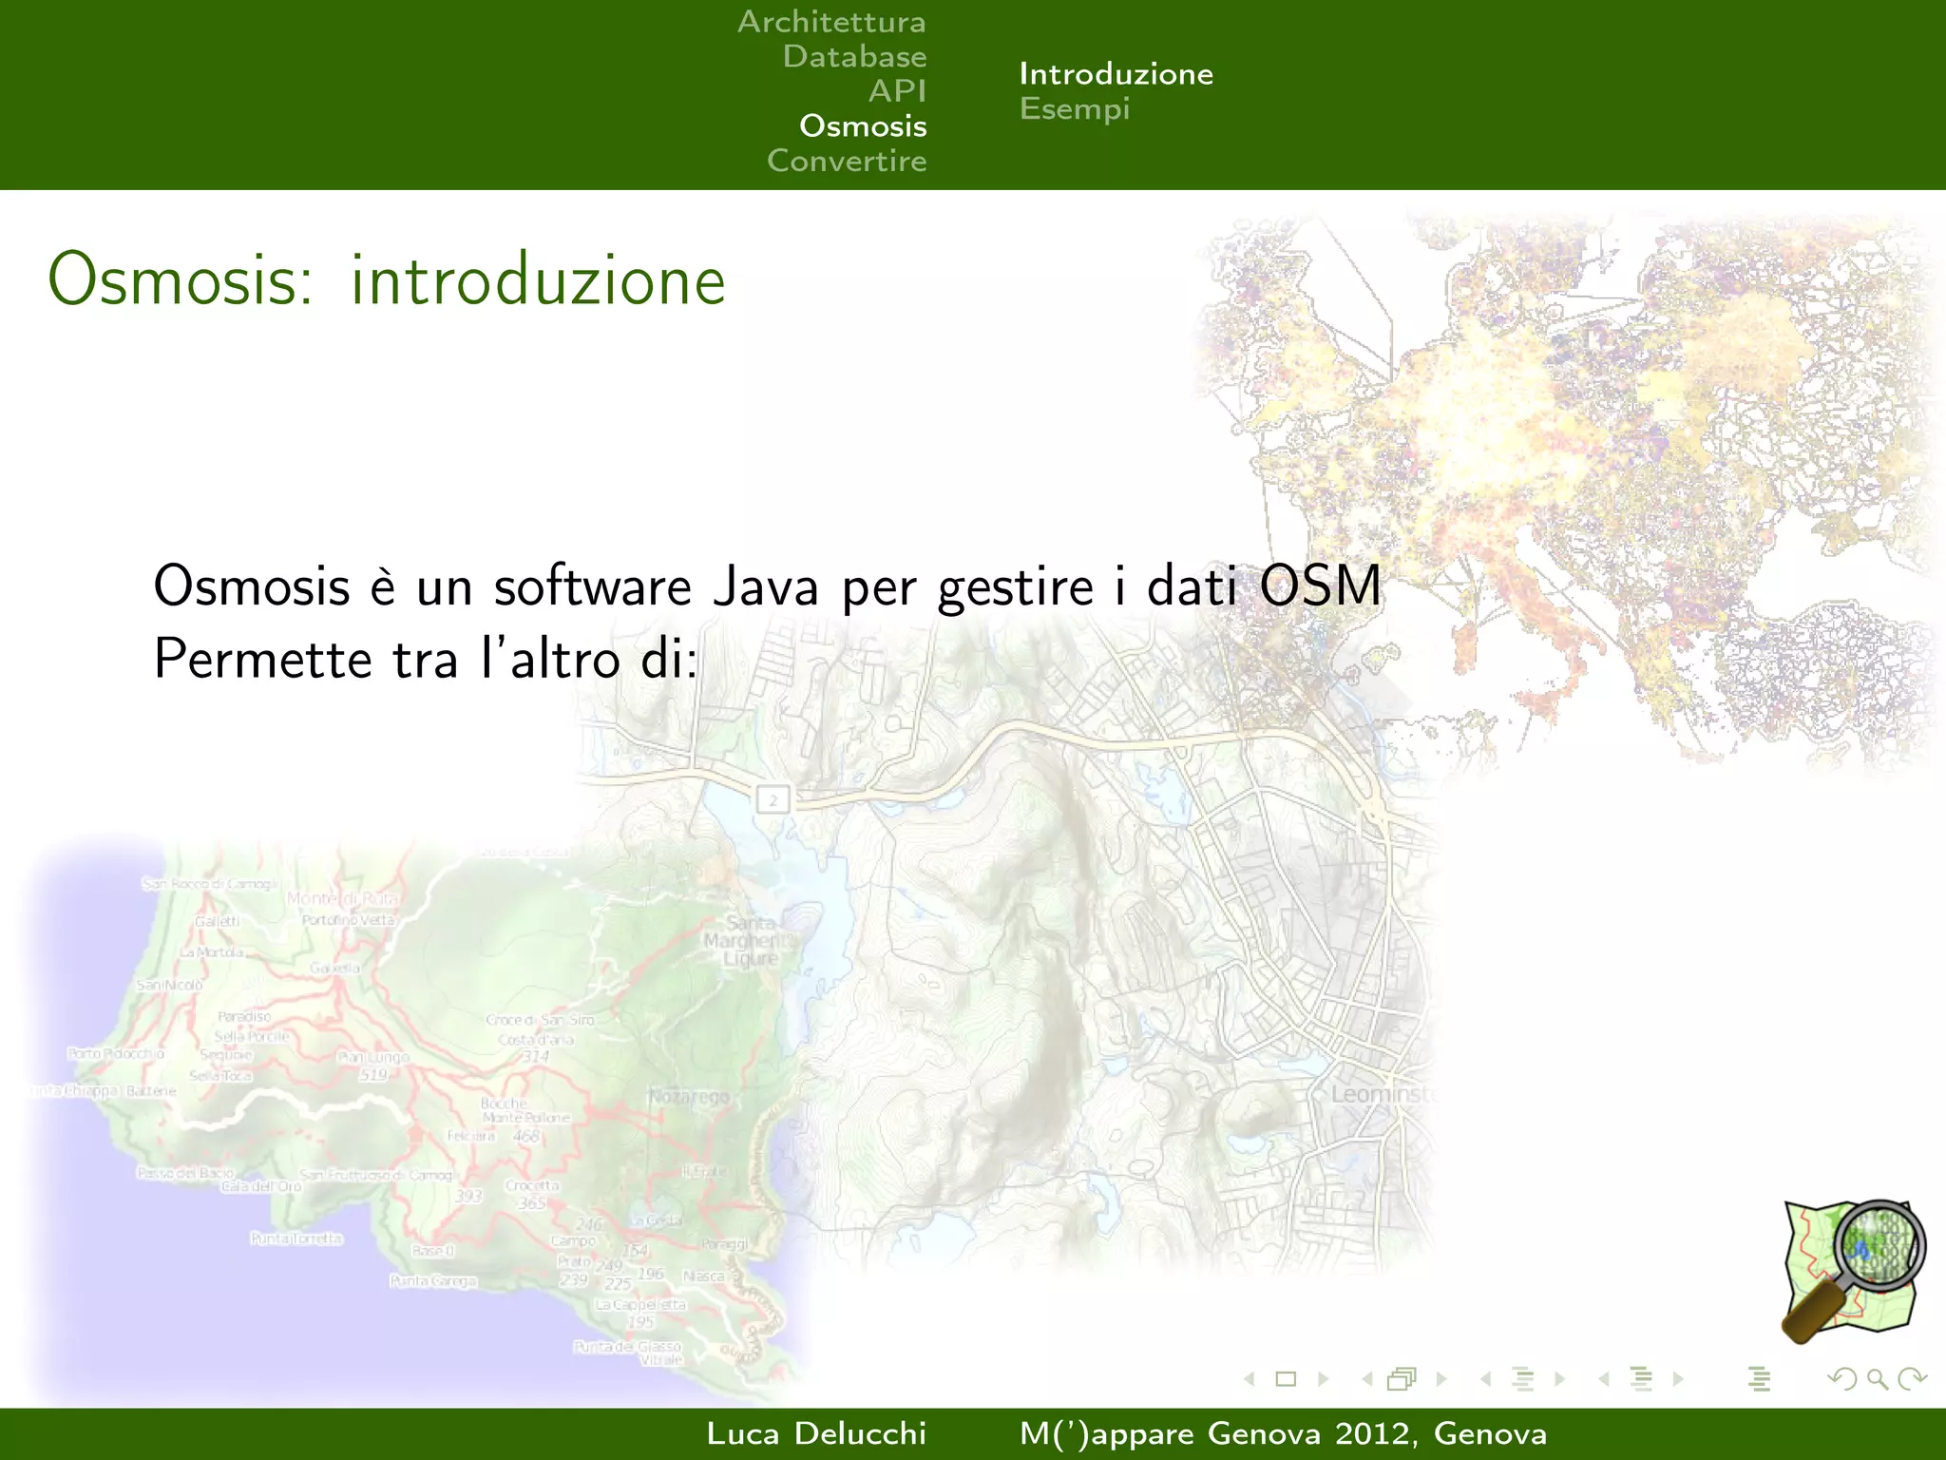Viewport: 1946px width, 1460px height.
Task: Click the magnifier search icon
Action: coord(1878,1379)
